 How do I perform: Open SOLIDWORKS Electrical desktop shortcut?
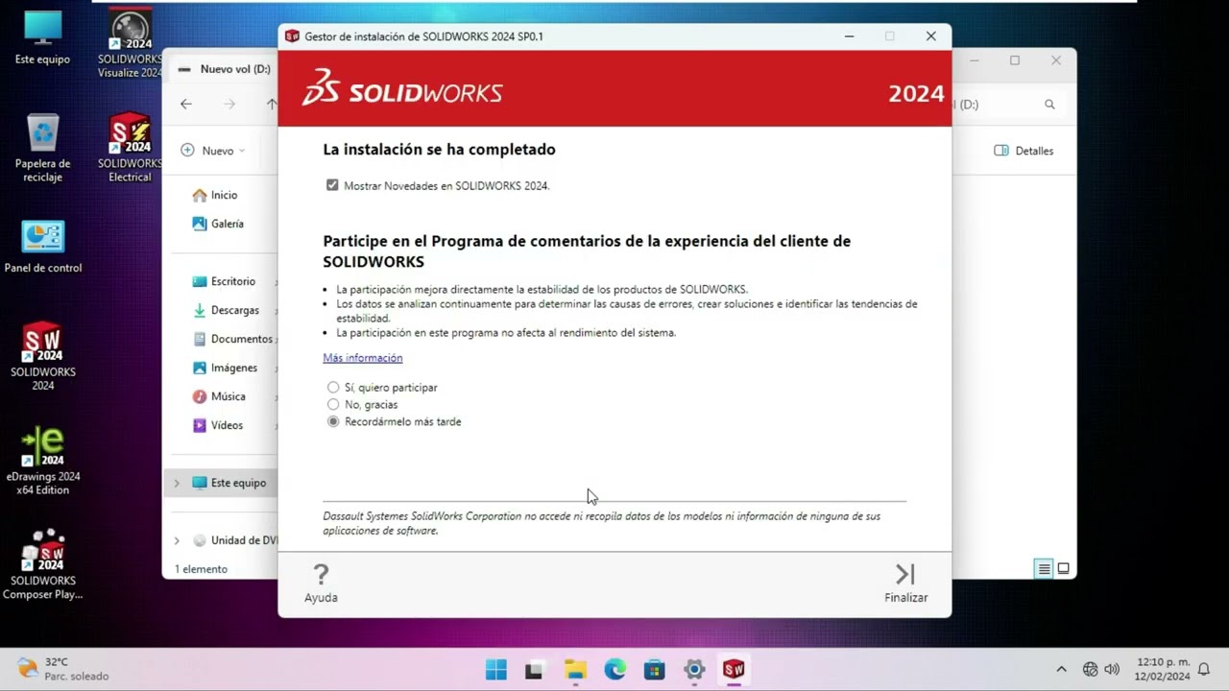click(x=130, y=149)
